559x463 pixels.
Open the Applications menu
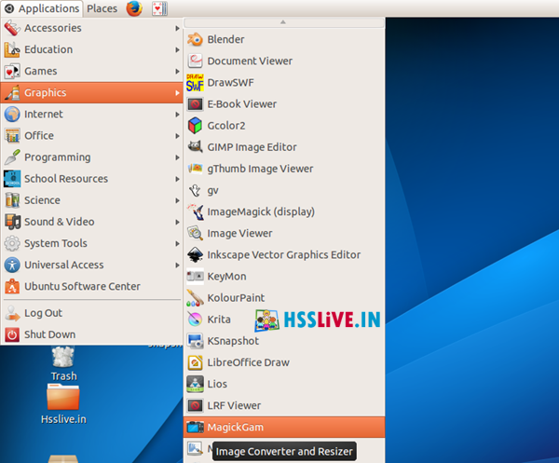point(42,8)
